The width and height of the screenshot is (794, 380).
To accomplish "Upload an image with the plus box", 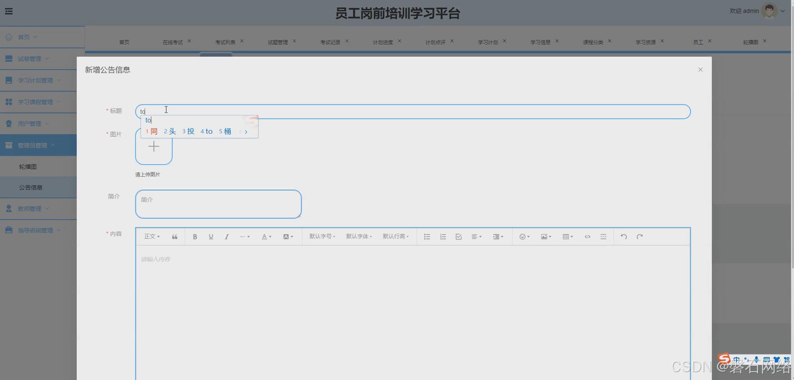I will (154, 146).
